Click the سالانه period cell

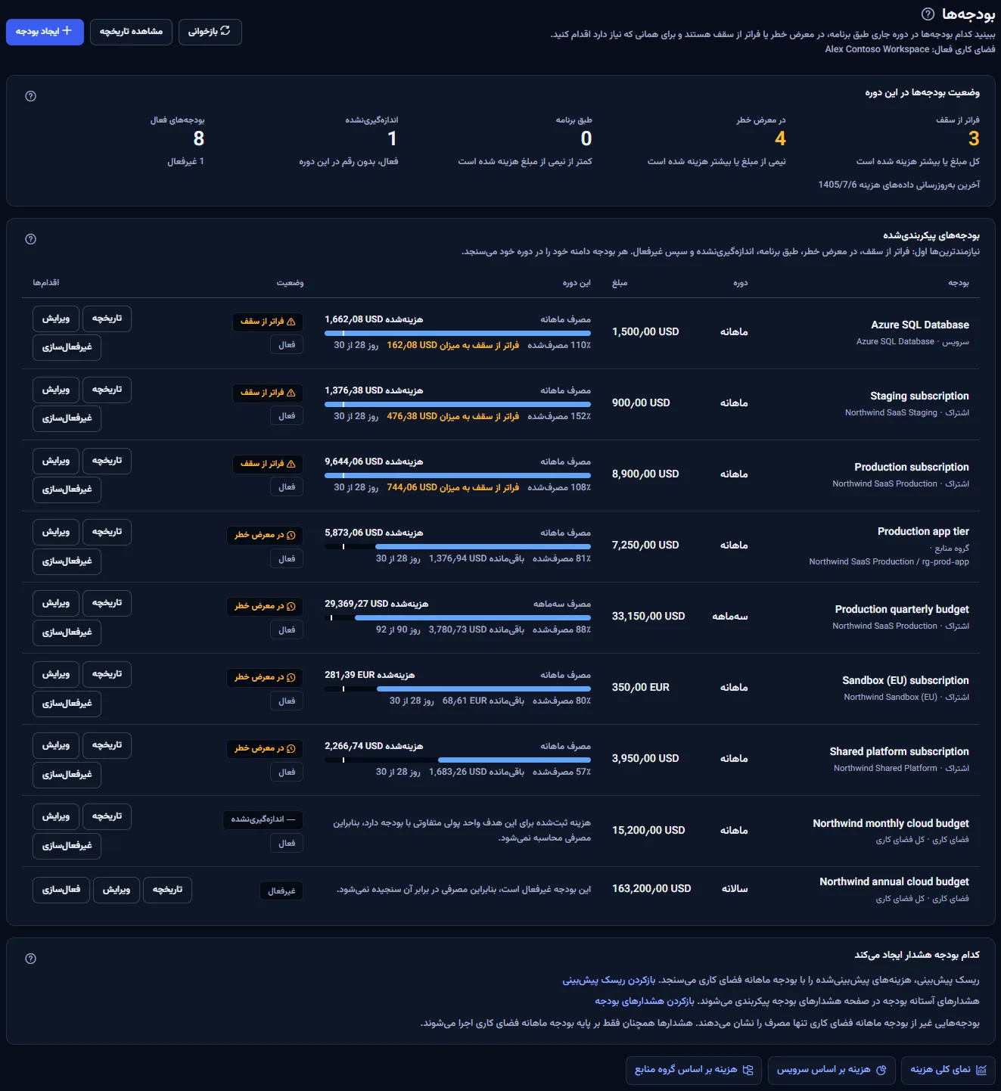735,889
